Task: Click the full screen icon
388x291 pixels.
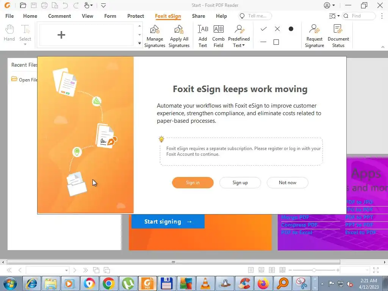Action: point(376,270)
